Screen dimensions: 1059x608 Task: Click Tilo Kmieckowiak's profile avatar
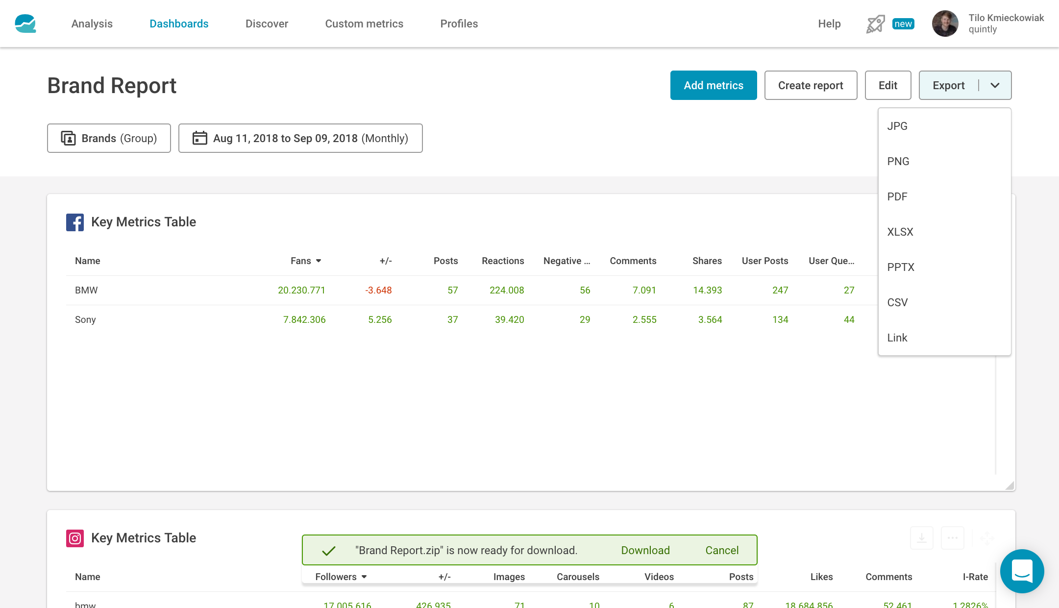(945, 24)
